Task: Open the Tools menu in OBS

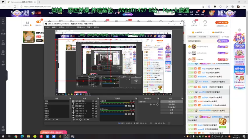Action: click(89, 27)
